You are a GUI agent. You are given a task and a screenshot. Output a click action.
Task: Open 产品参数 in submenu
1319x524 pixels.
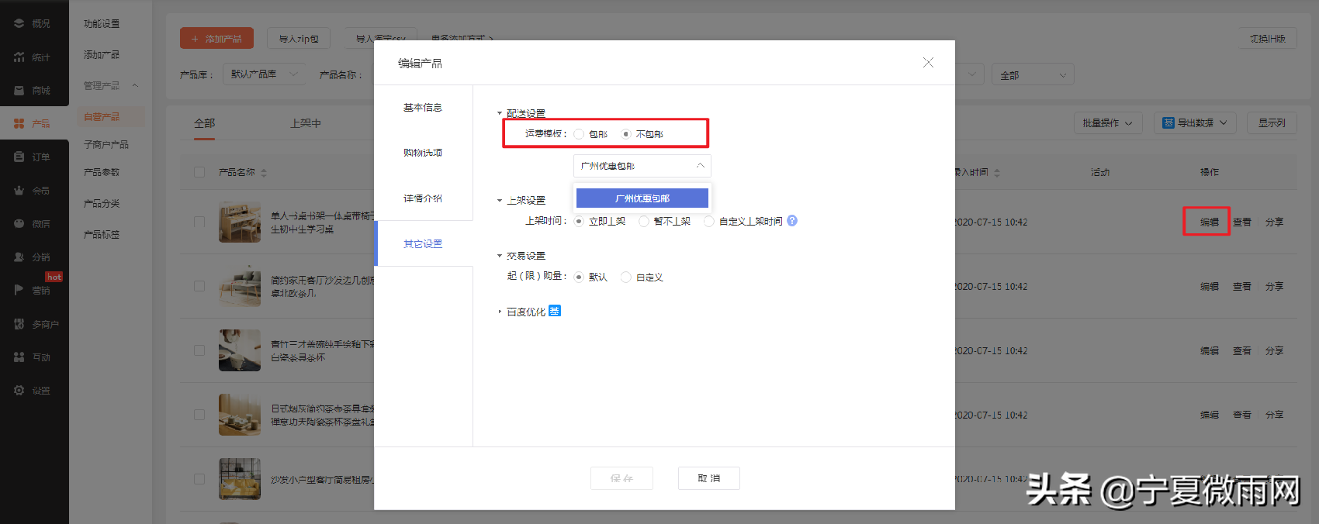click(x=102, y=172)
